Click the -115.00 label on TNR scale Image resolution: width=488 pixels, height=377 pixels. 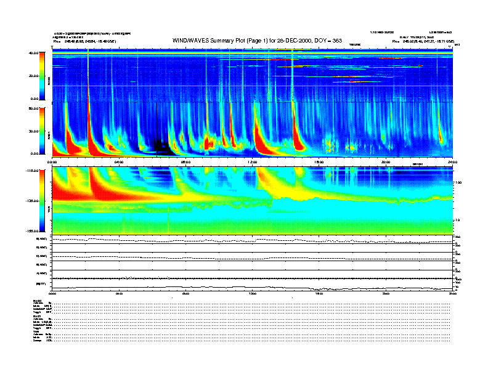click(32, 171)
